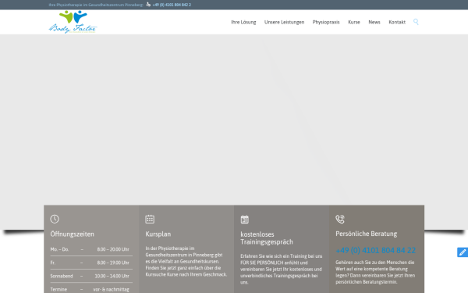Click the Trainingsgespräch description paragraph
The height and width of the screenshot is (293, 468).
click(282, 269)
